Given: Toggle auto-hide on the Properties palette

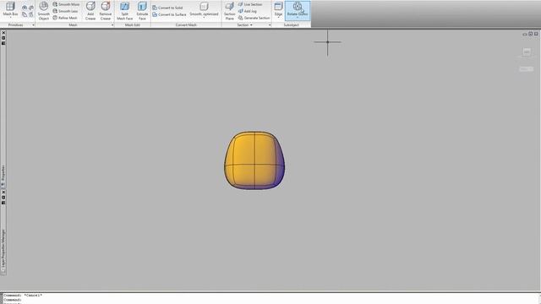Looking at the screenshot, I should [x=3, y=38].
